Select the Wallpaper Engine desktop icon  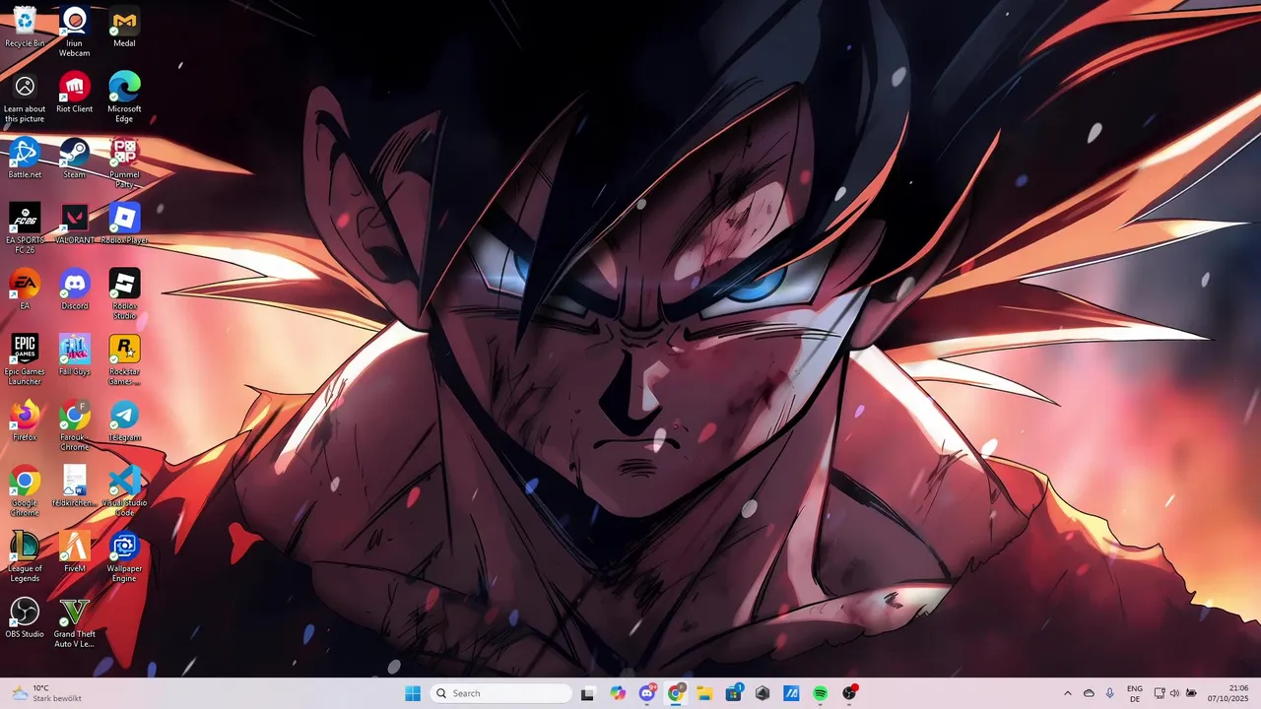pyautogui.click(x=124, y=557)
